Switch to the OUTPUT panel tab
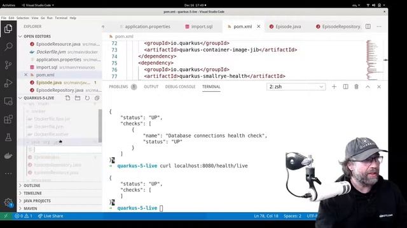Screen dimensions: 407x228 click(151, 87)
